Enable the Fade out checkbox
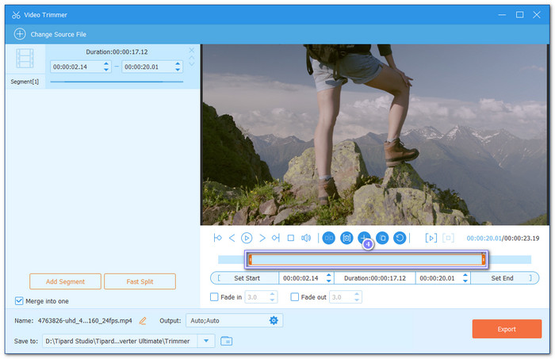 (x=294, y=297)
